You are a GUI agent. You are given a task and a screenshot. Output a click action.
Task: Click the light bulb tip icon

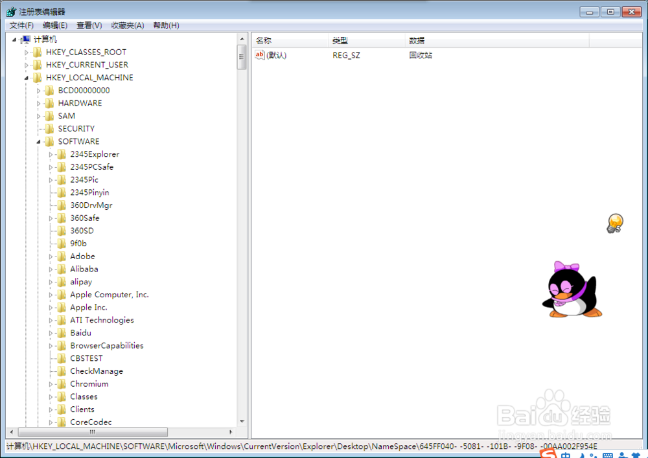click(x=615, y=223)
